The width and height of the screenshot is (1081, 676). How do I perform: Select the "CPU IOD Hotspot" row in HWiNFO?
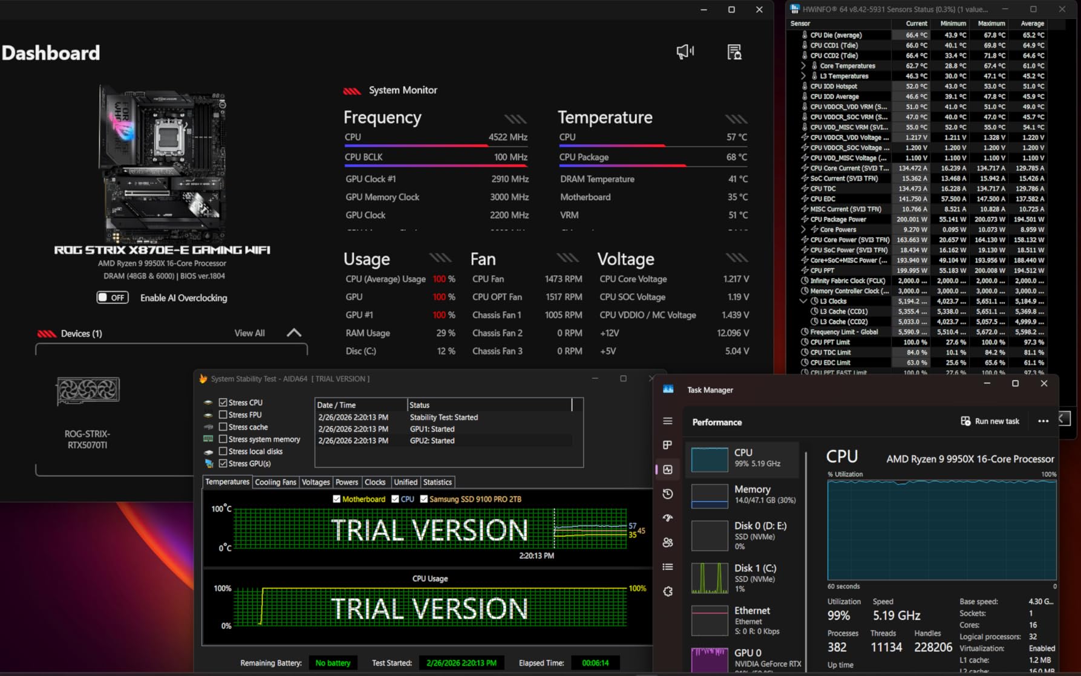tap(918, 86)
